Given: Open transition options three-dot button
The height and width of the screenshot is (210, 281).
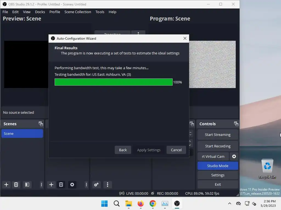Looking at the screenshot, I should 138,33.
